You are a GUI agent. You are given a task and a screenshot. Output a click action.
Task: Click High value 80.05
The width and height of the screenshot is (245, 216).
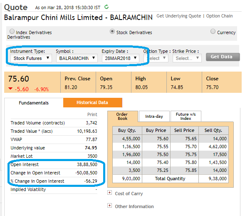(x=141, y=87)
